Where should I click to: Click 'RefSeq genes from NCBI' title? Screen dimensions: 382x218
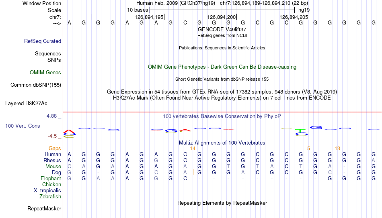click(222, 35)
